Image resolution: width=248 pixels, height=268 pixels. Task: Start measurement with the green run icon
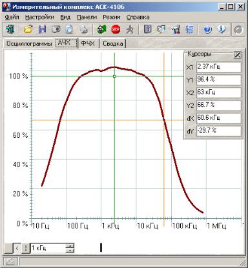(x=102, y=29)
